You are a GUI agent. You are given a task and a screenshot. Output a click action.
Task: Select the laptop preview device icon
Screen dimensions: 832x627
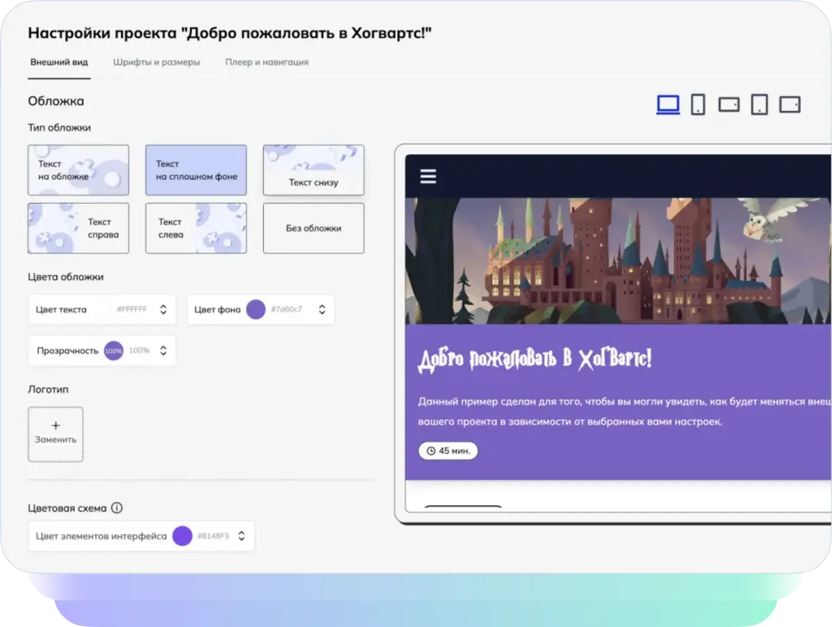[x=668, y=105]
